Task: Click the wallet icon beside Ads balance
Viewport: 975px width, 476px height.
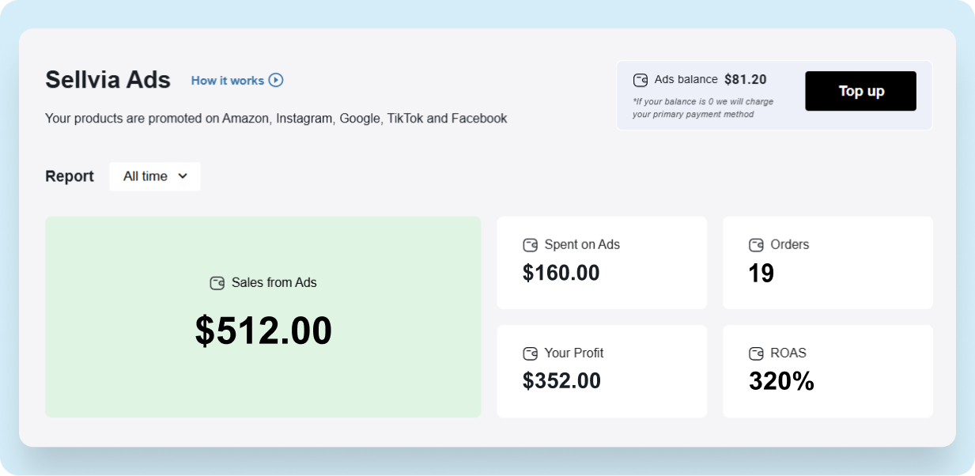Action: coord(639,79)
